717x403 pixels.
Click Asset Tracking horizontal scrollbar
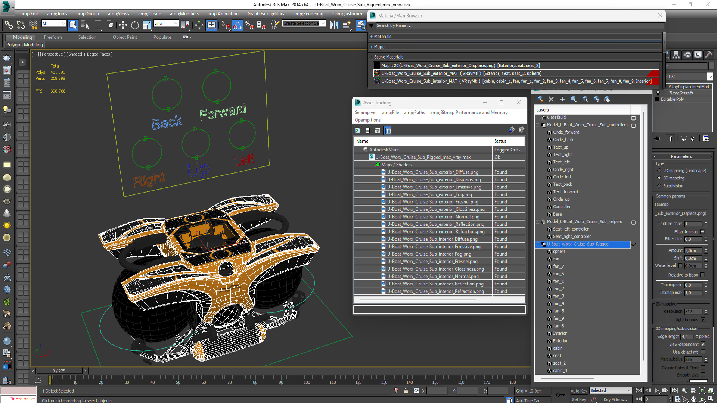(x=418, y=300)
